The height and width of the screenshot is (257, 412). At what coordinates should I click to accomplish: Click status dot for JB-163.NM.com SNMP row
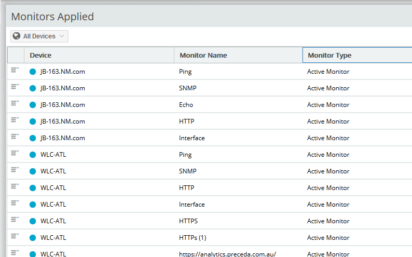[33, 88]
